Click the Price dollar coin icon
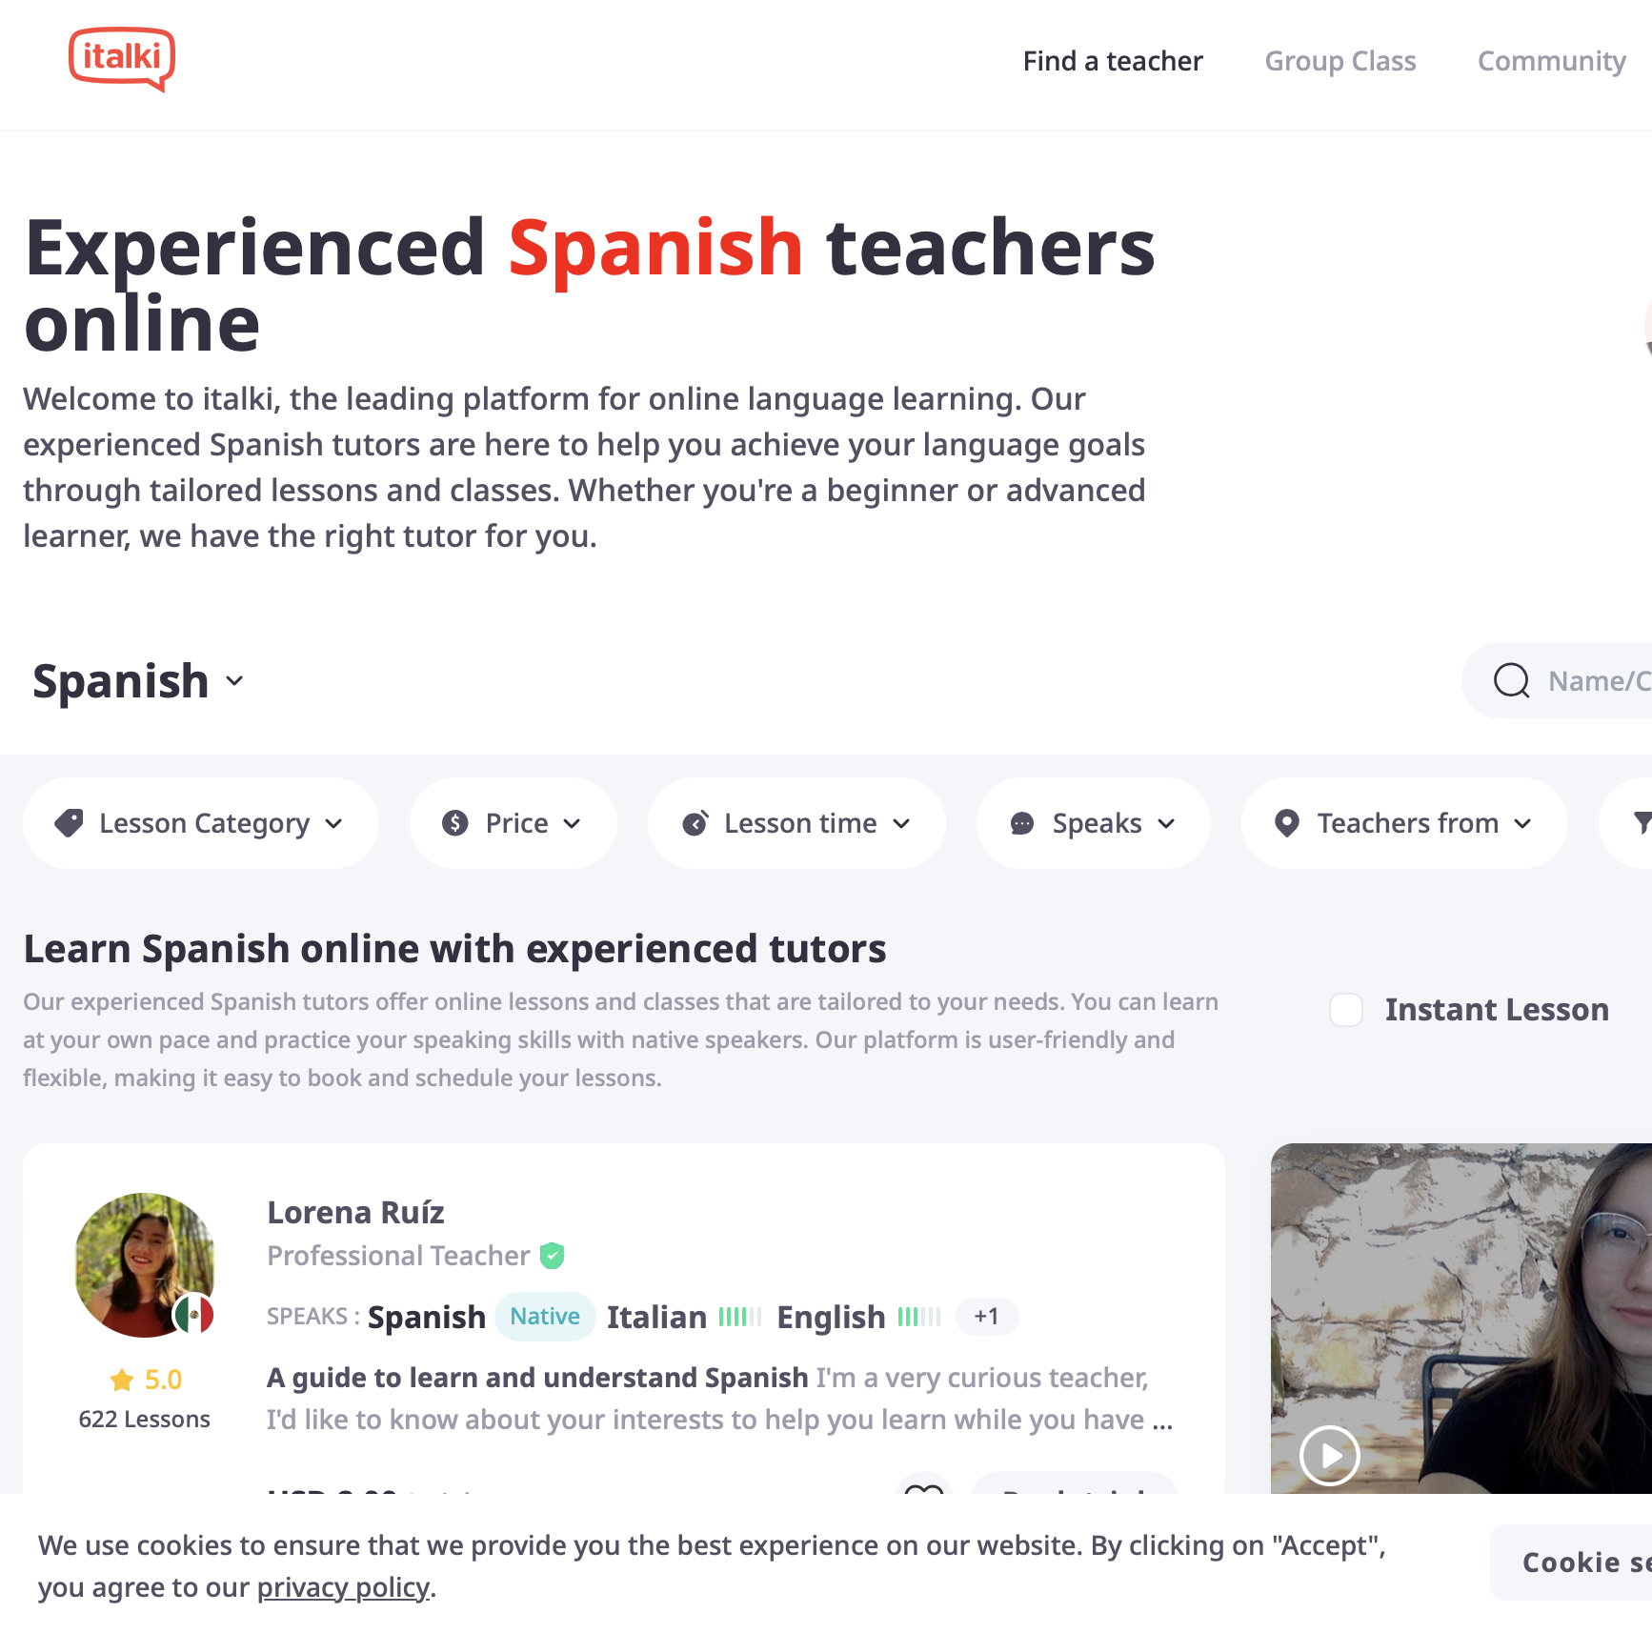1652x1633 pixels. pyautogui.click(x=455, y=823)
